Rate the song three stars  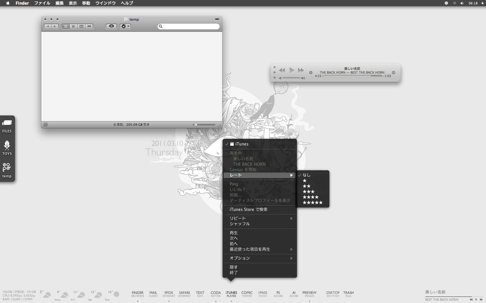pyautogui.click(x=312, y=192)
